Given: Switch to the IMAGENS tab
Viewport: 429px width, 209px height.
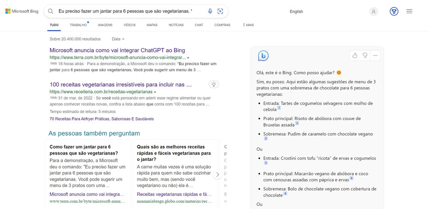Looking at the screenshot, I should 105,25.
